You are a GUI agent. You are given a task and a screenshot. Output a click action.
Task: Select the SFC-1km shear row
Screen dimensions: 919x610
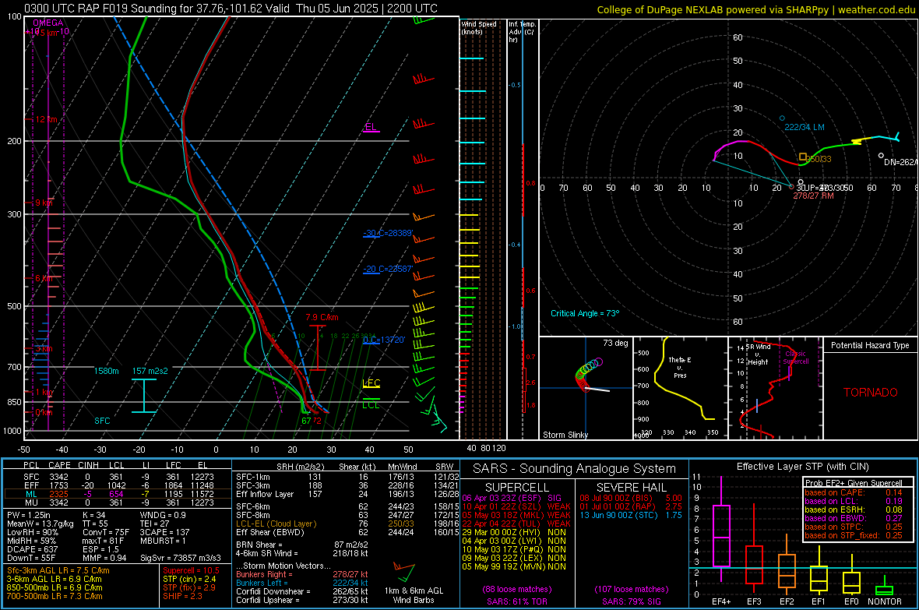[347, 477]
